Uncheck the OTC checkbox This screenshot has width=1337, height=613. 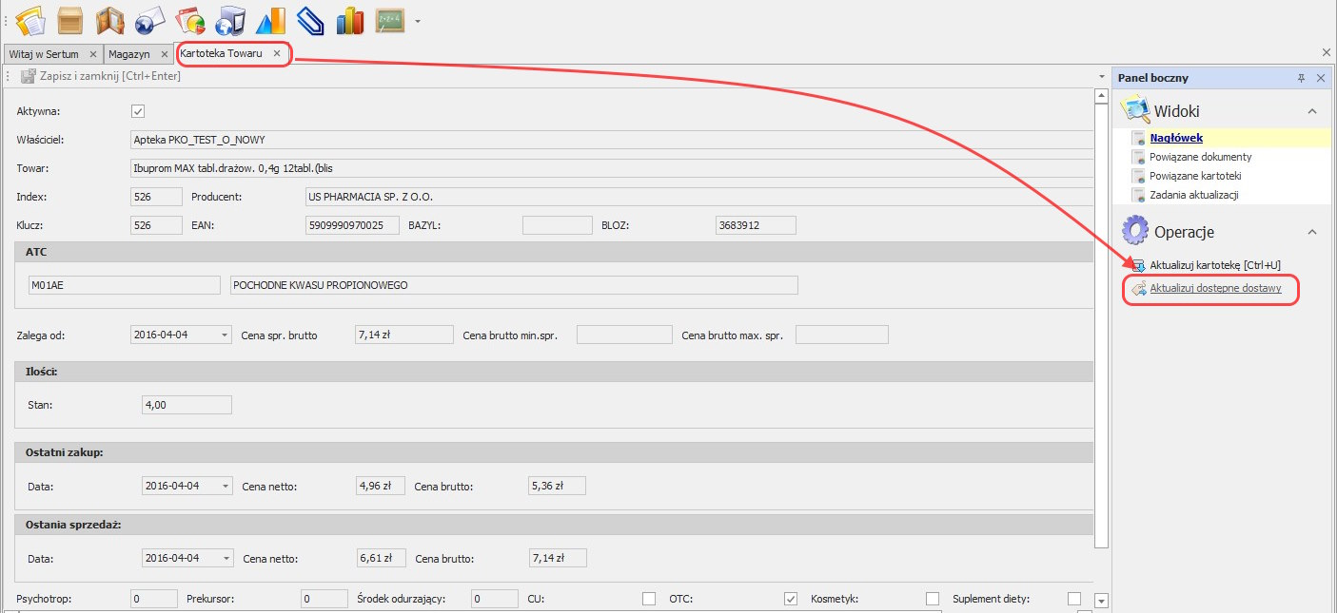tap(790, 599)
